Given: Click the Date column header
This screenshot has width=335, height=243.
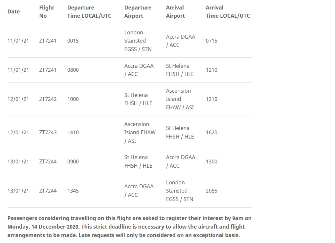Looking at the screenshot, I should tap(14, 11).
